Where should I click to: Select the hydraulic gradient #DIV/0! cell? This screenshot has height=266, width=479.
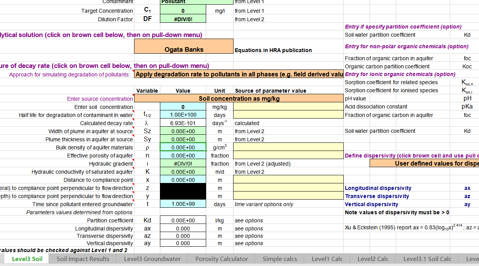[183, 164]
